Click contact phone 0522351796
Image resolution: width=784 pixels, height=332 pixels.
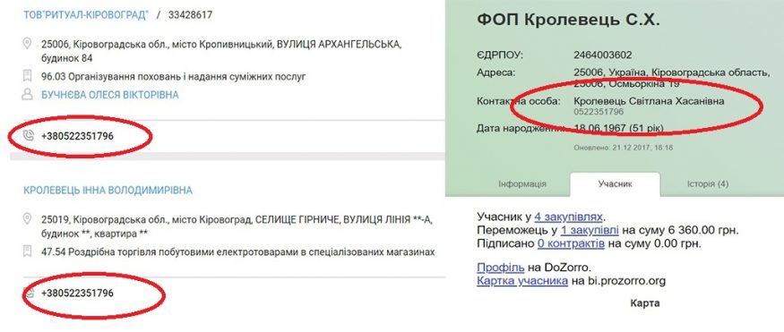pyautogui.click(x=599, y=112)
